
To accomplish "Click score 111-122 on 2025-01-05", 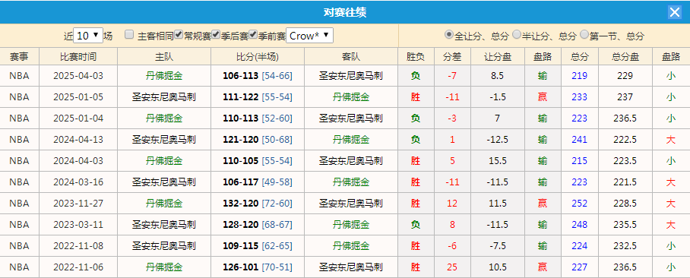I will (240, 96).
